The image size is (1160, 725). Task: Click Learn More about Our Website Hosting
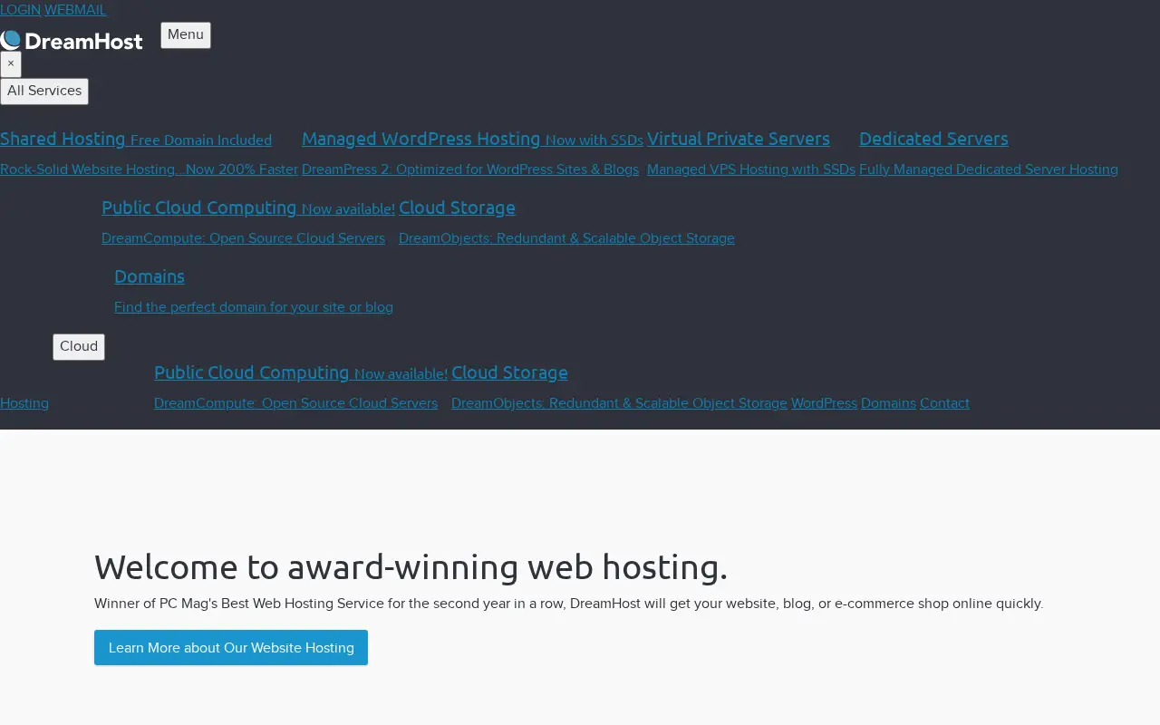(231, 648)
